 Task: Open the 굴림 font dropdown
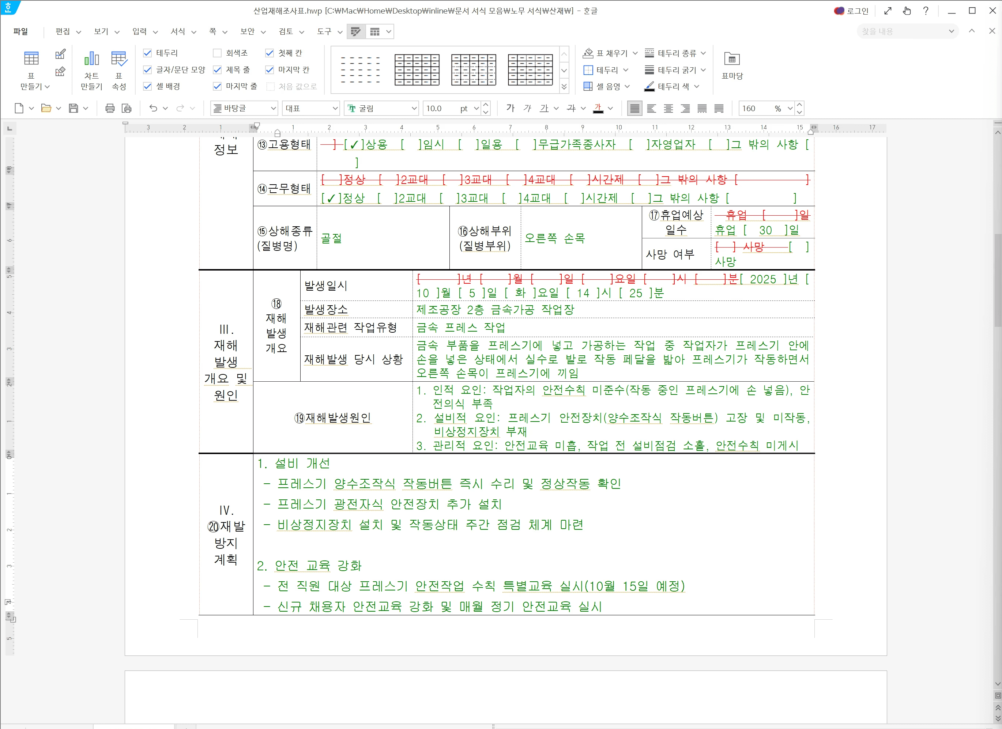(x=381, y=108)
